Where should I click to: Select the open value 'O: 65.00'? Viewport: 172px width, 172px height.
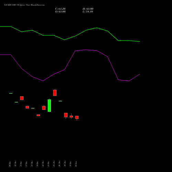click(60, 12)
